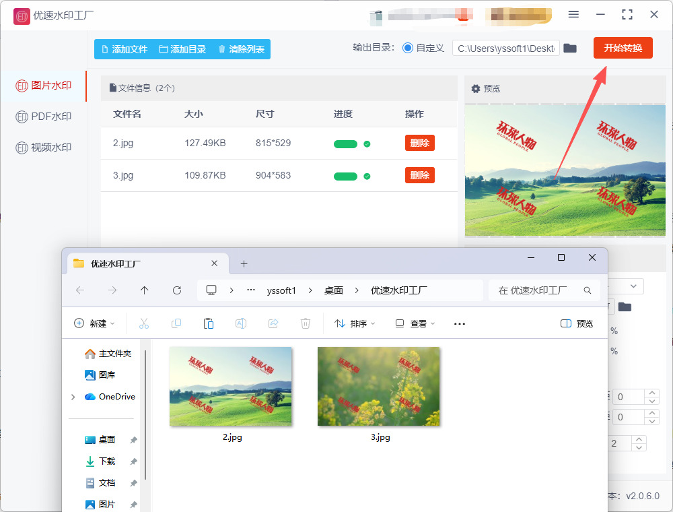Open the 图片水印 image watermark tab
Viewport: 673px width, 512px height.
(43, 86)
